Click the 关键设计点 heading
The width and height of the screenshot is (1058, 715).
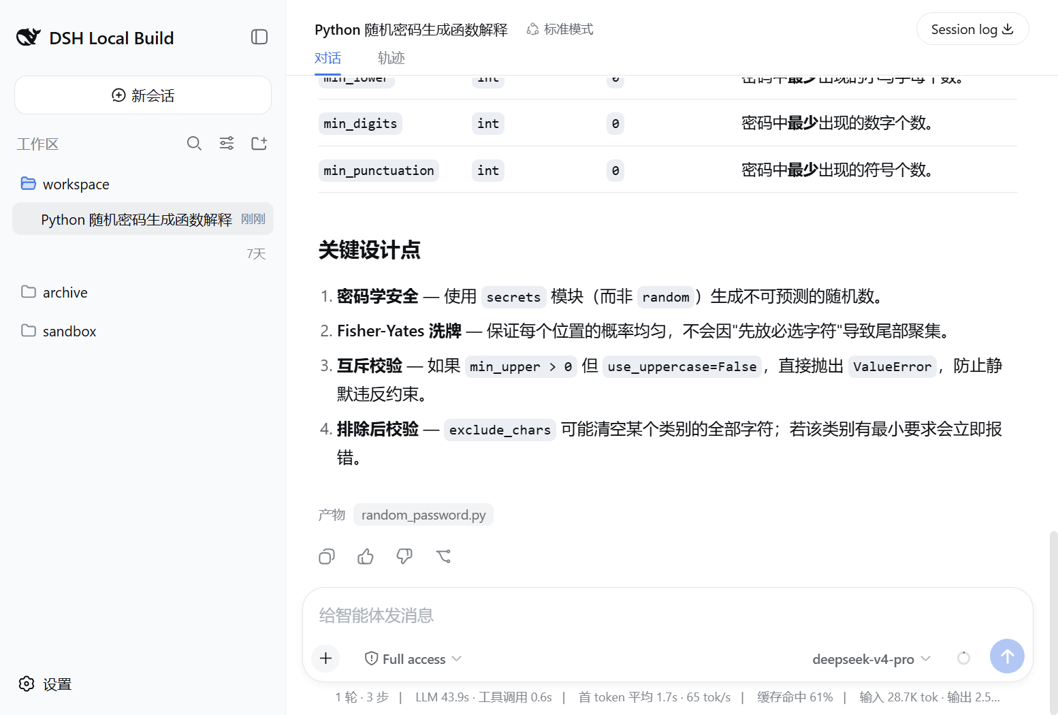point(370,250)
